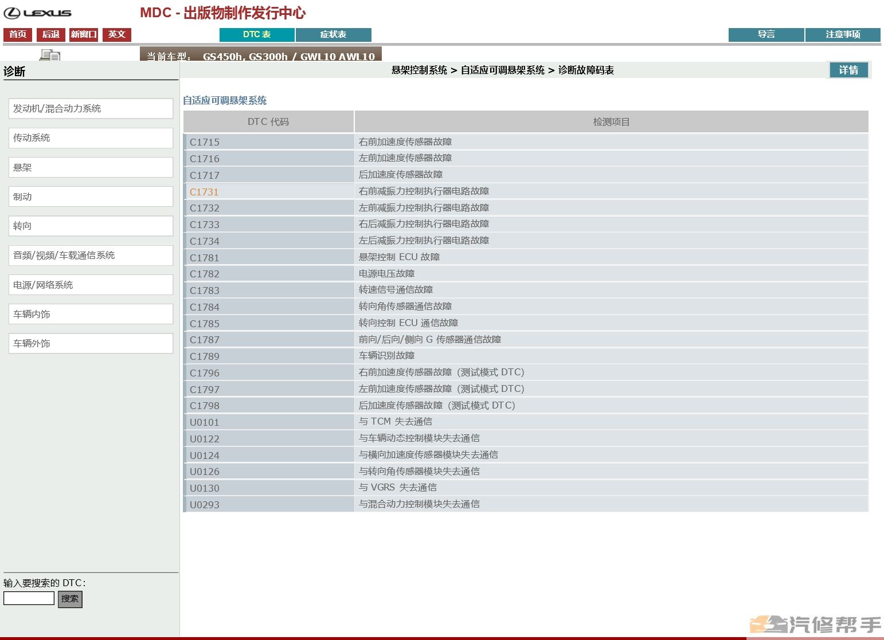This screenshot has width=884, height=640.
Task: Open DTC code C1796
Action: (205, 373)
